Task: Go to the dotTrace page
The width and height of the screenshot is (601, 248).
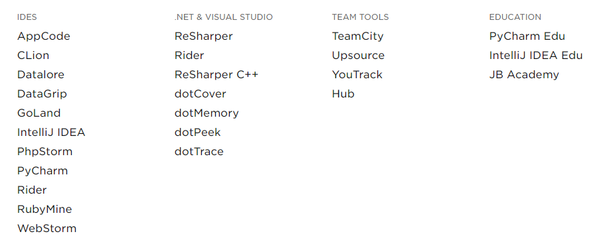Action: [199, 152]
